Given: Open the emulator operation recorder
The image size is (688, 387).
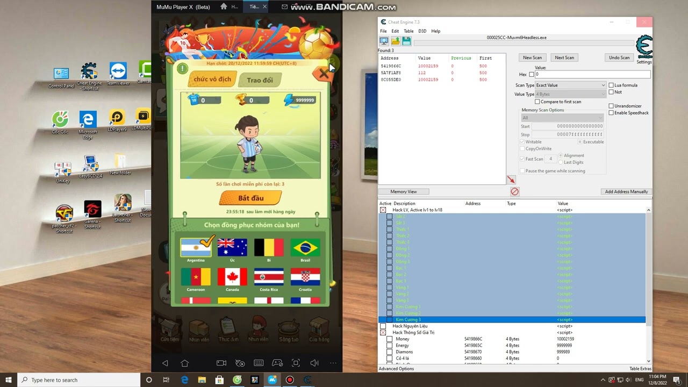Looking at the screenshot, I should point(240,363).
